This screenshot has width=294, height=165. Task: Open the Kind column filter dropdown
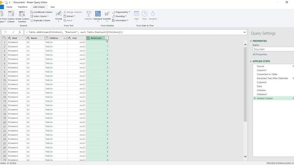(24, 38)
